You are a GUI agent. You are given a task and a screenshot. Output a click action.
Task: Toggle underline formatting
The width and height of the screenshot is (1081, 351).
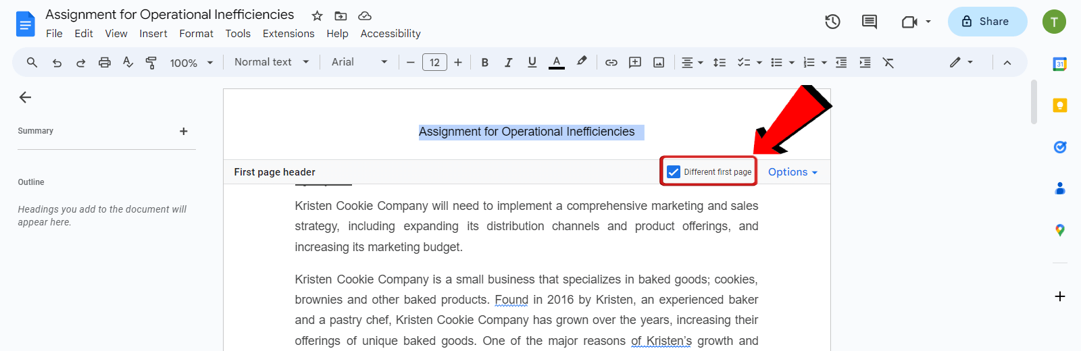click(x=532, y=62)
